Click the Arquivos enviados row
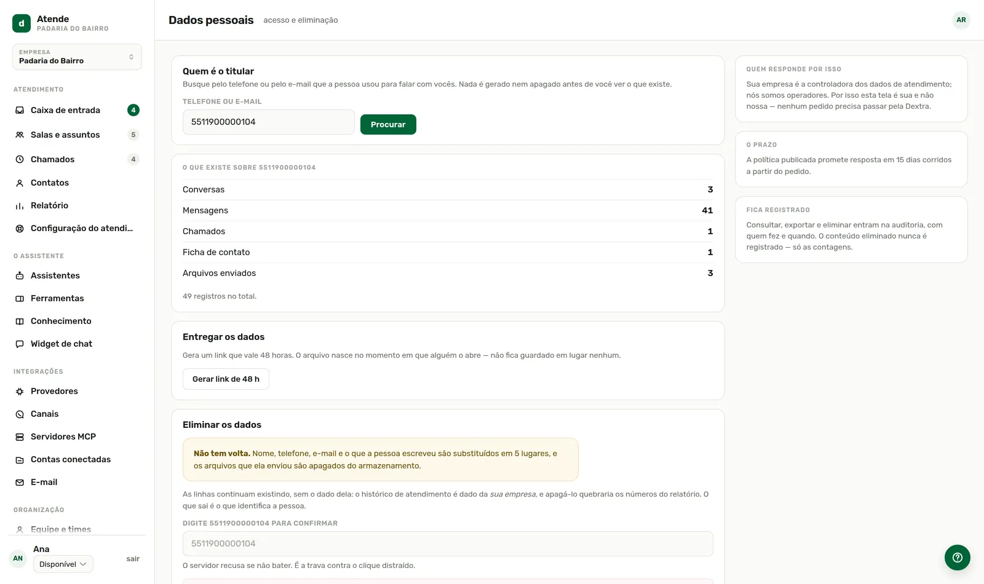This screenshot has height=584, width=984. [448, 273]
